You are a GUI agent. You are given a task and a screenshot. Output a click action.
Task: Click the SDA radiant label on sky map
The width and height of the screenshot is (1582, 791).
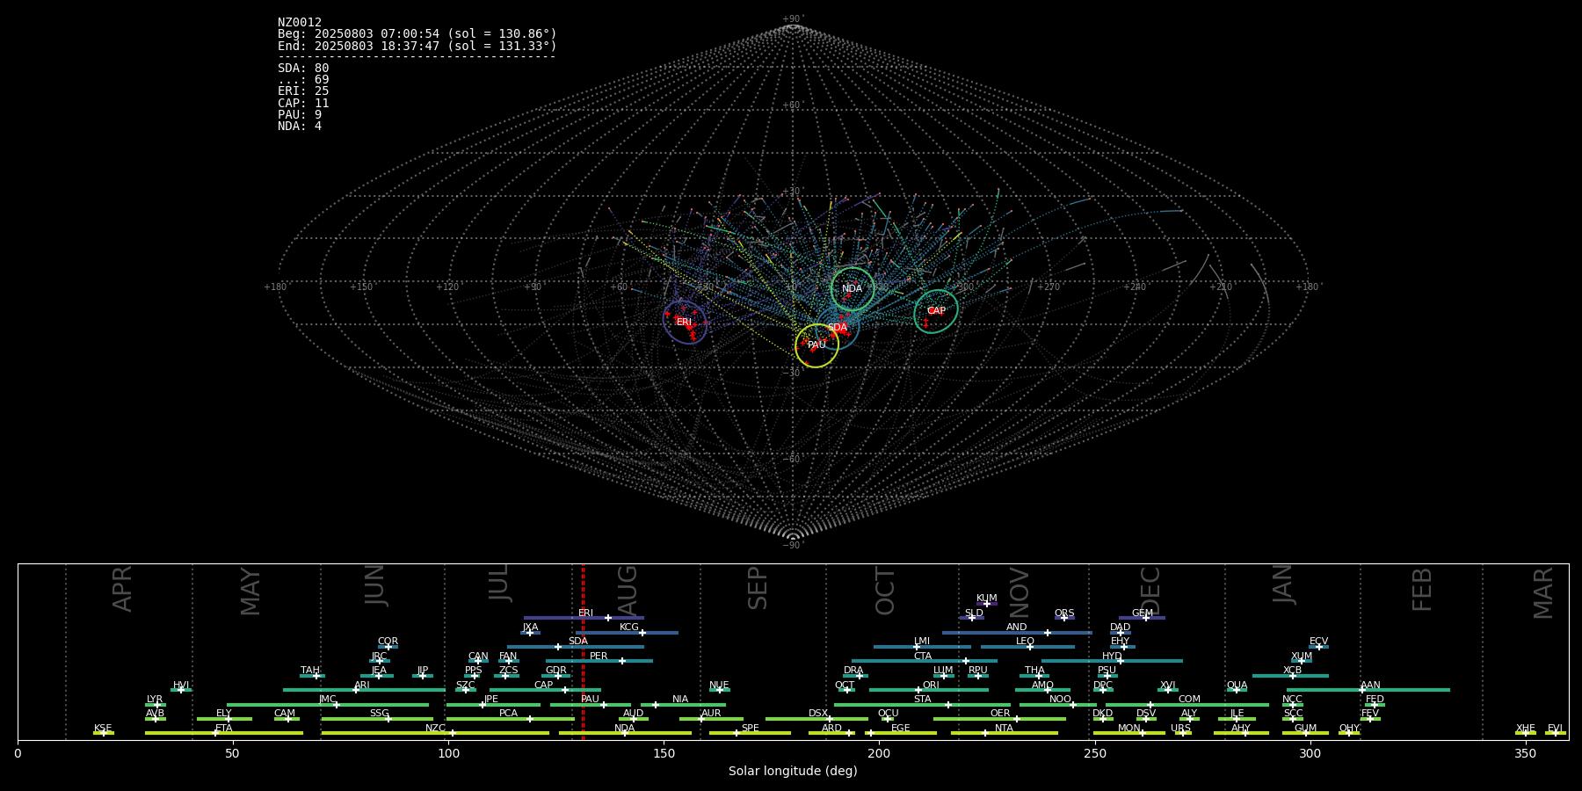[838, 328]
